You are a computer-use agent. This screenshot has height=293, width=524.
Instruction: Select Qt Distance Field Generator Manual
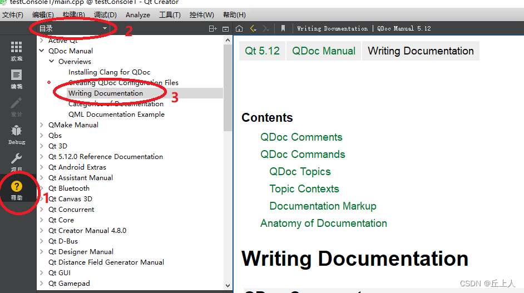(106, 262)
